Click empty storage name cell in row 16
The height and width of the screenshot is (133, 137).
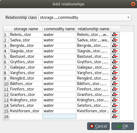26,116
